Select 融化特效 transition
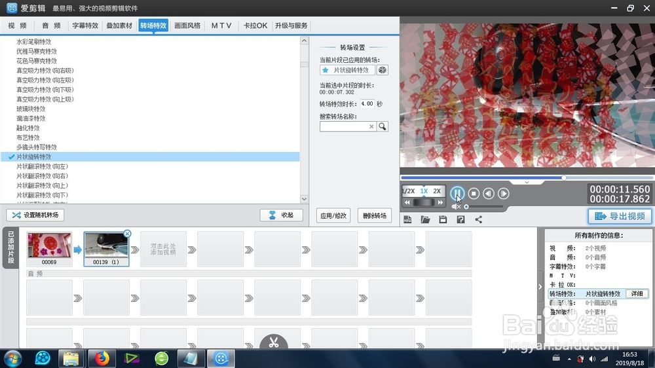Screen dimensions: 655x368 28,128
